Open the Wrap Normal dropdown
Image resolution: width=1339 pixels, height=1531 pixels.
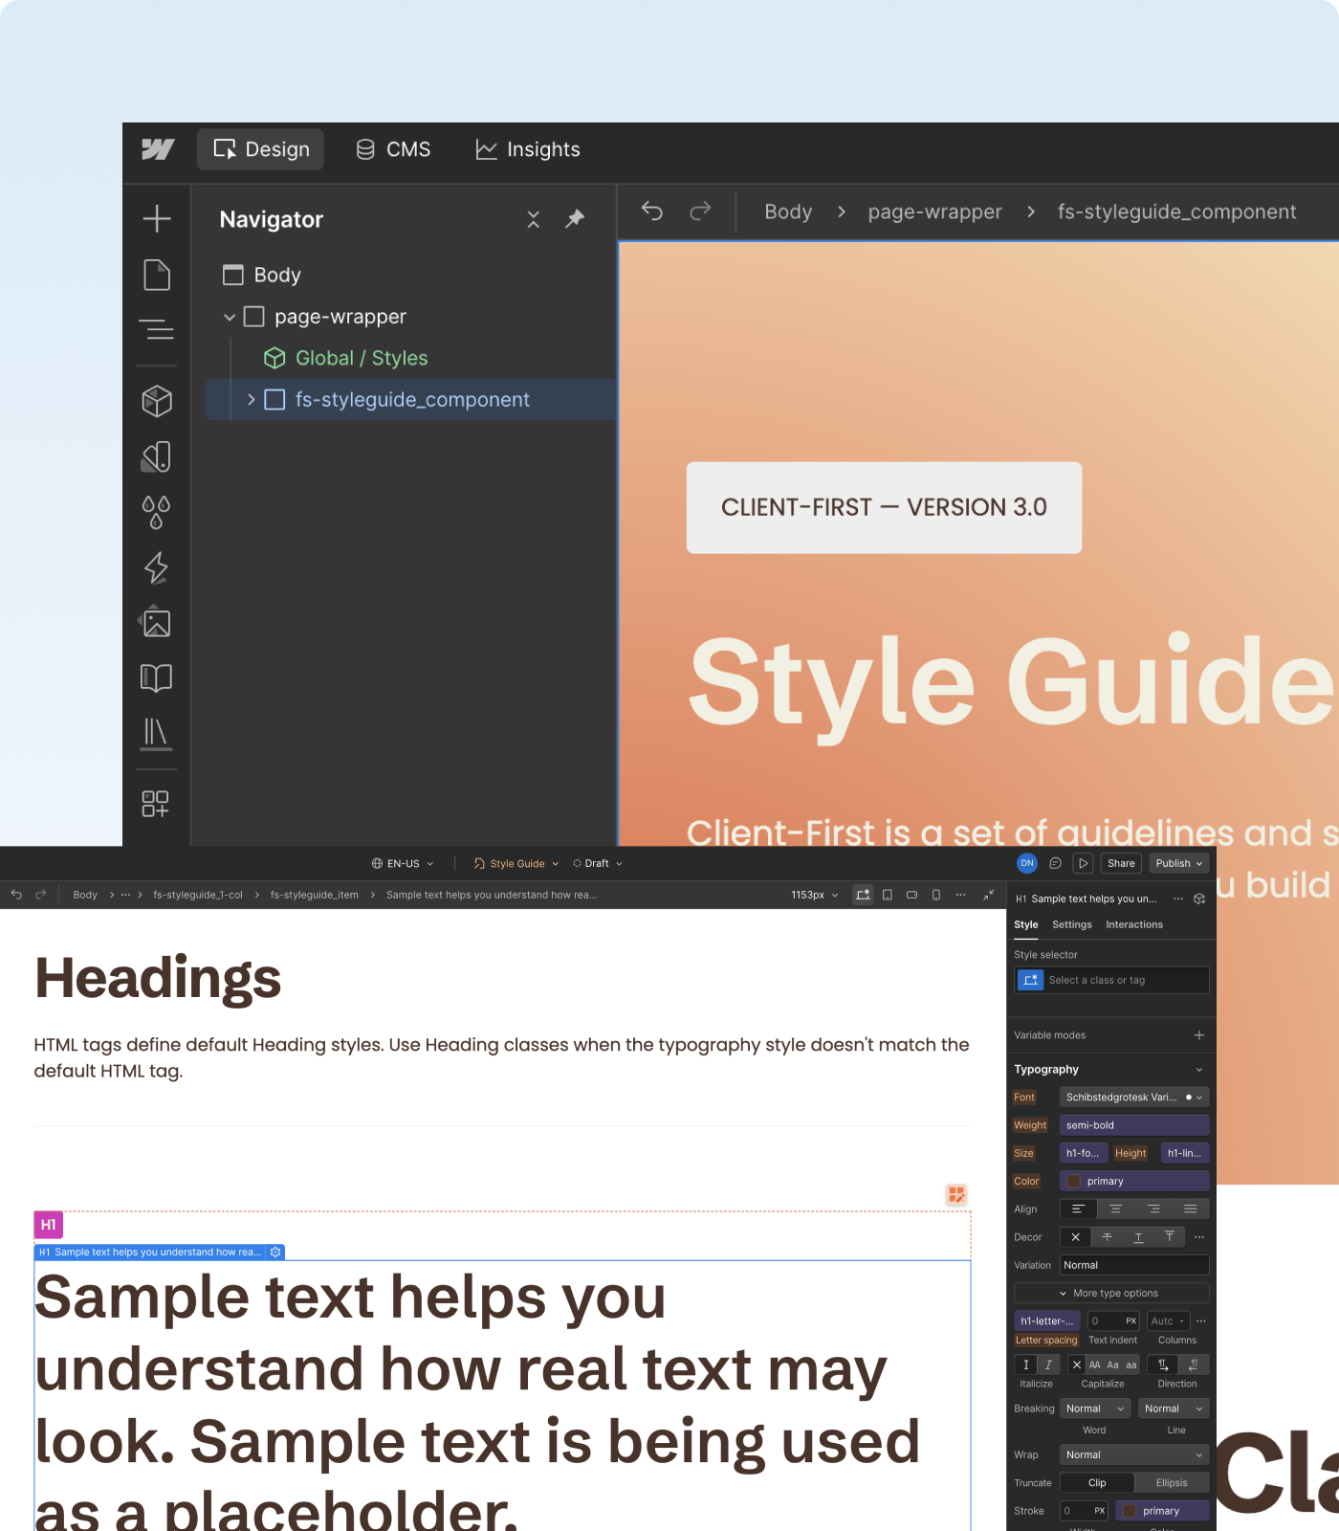pos(1134,1454)
